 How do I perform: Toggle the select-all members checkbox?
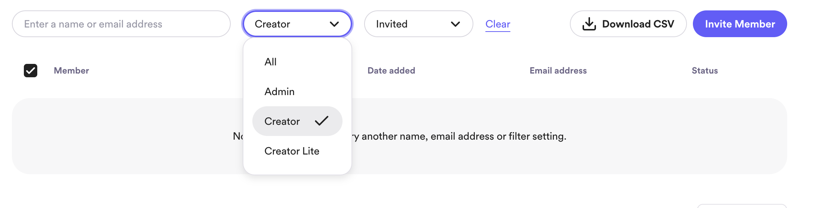pos(31,71)
